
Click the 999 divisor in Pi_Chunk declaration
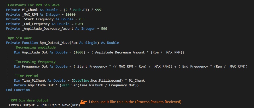pyautogui.click(x=98, y=10)
